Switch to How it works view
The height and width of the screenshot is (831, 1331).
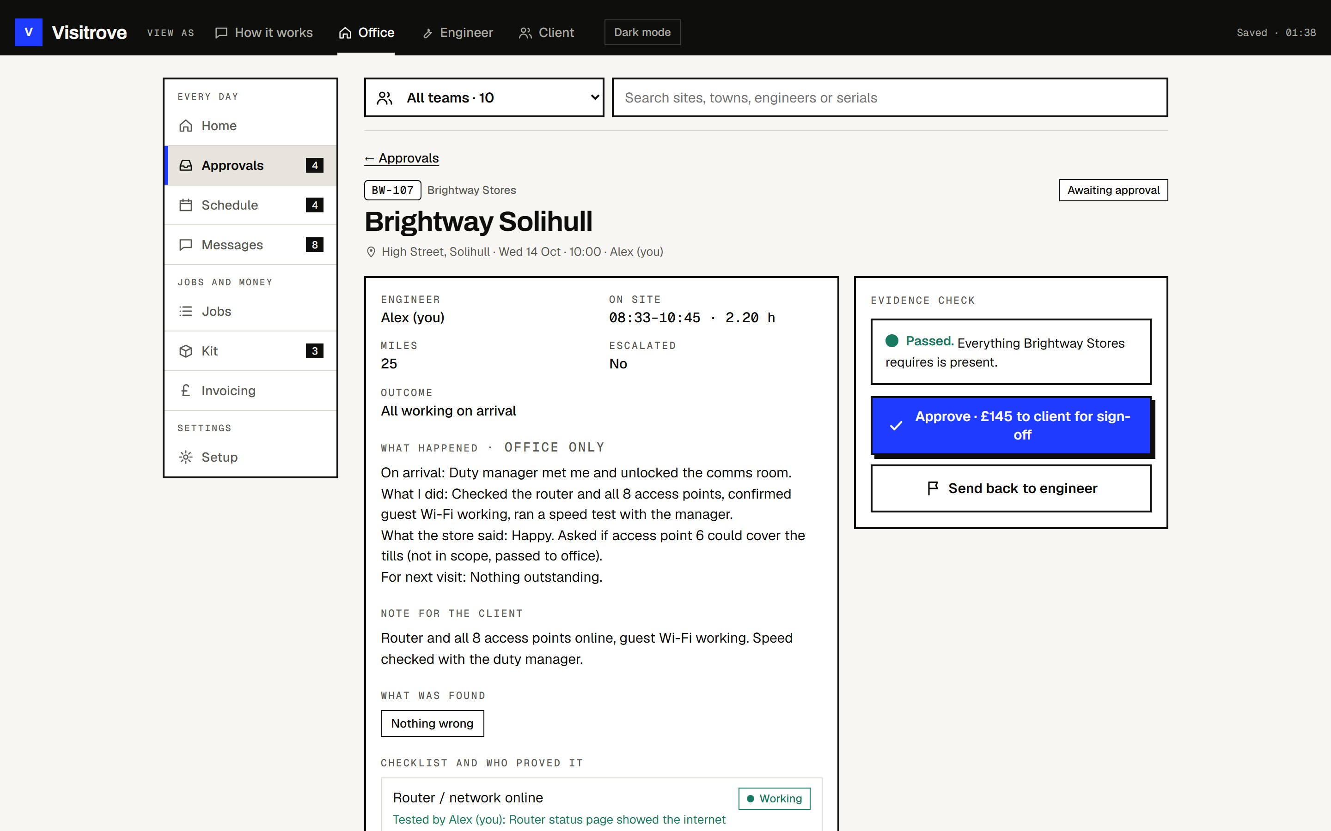tap(264, 32)
